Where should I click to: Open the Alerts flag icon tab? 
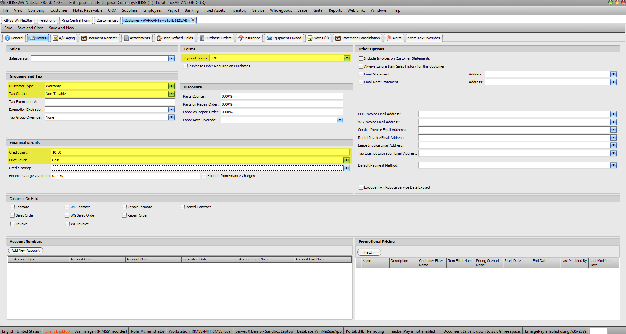click(389, 38)
